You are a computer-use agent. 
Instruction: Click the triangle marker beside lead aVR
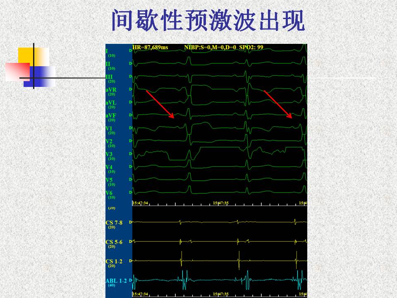click(x=131, y=89)
